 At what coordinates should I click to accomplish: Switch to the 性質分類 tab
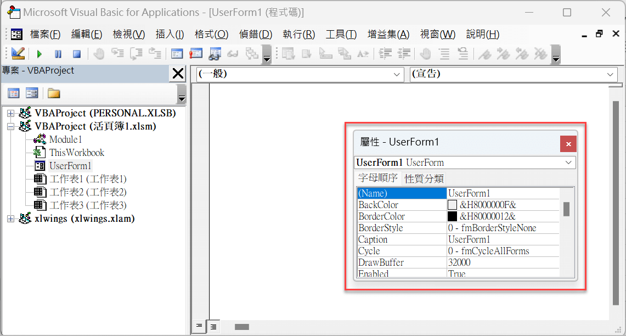point(424,178)
